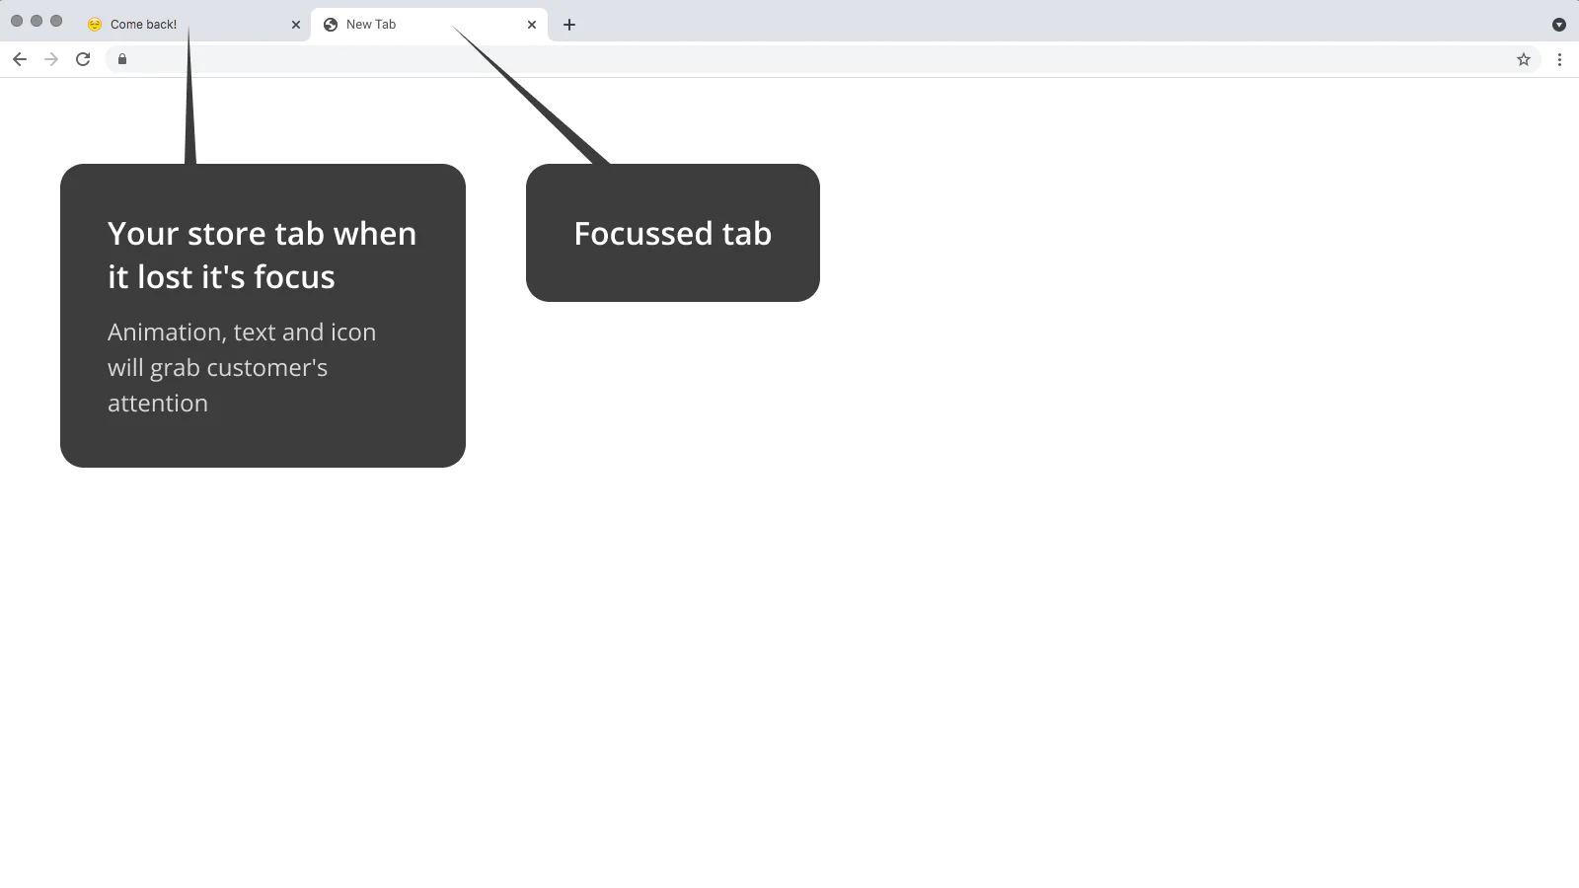Click the emoji favicon on Come back! tab

coord(95,25)
